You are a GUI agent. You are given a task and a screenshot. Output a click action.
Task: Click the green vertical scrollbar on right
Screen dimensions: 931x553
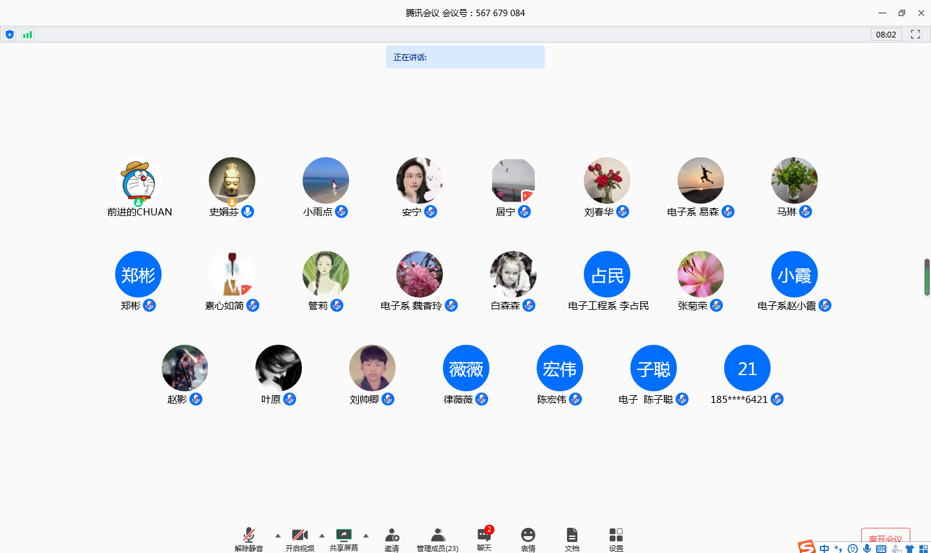coord(927,278)
